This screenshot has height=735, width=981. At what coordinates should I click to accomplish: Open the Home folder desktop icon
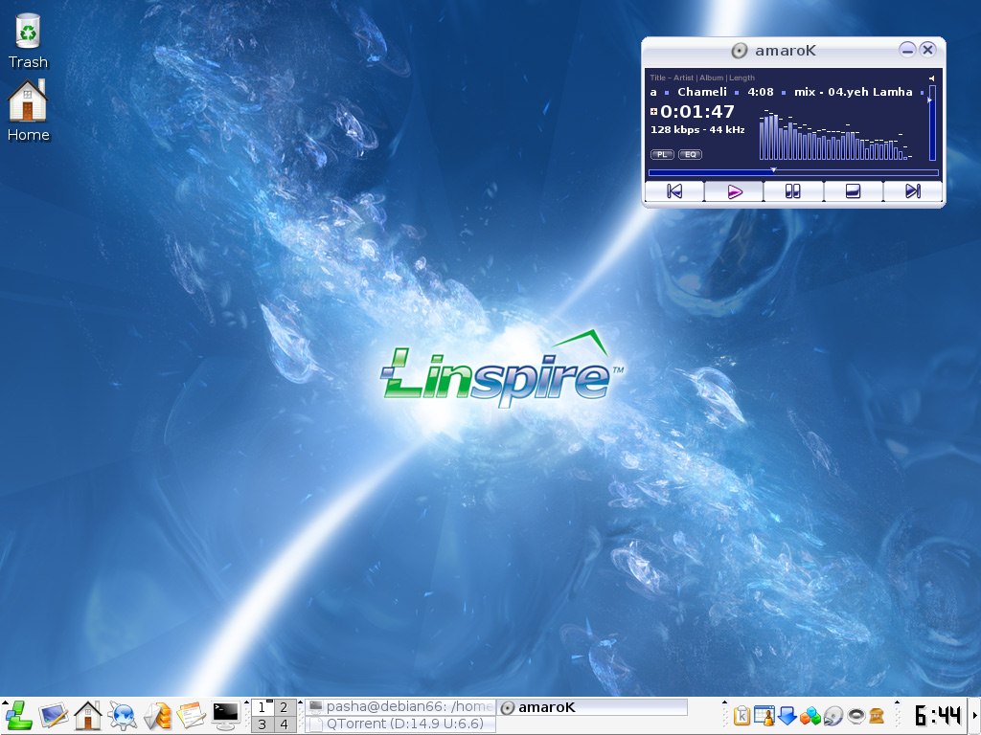(28, 111)
